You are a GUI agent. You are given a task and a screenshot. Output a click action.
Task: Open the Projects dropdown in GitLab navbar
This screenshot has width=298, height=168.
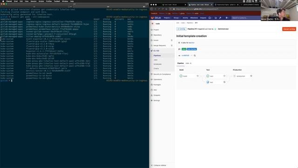[168, 18]
